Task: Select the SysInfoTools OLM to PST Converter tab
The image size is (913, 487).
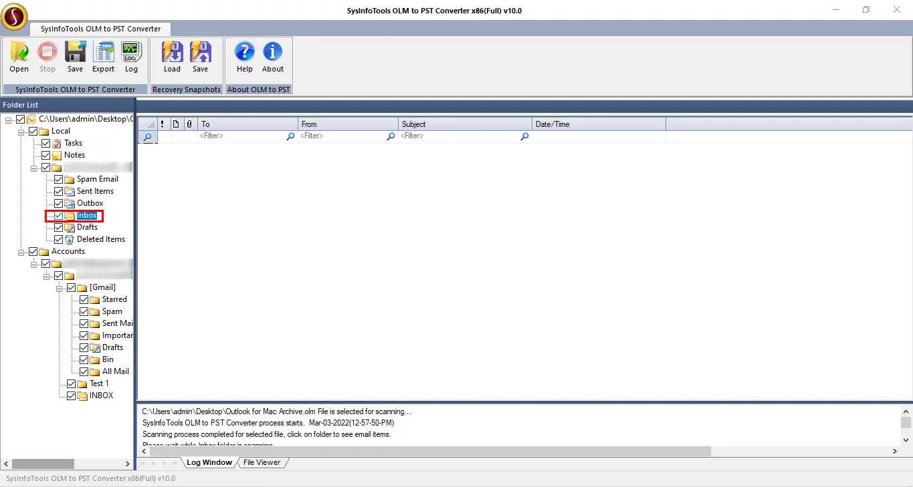Action: [x=100, y=29]
